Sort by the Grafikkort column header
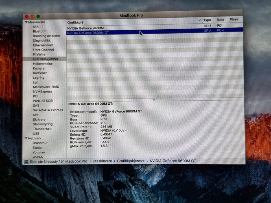The width and height of the screenshot is (271, 203). [x=75, y=23]
